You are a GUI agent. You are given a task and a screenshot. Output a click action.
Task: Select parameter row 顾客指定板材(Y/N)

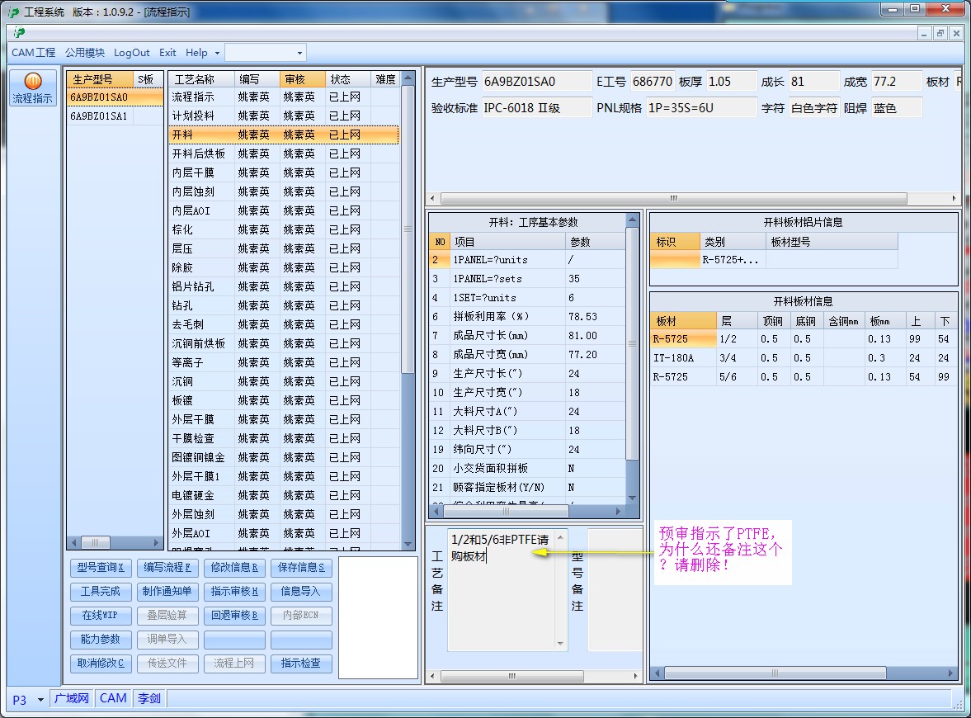point(527,488)
